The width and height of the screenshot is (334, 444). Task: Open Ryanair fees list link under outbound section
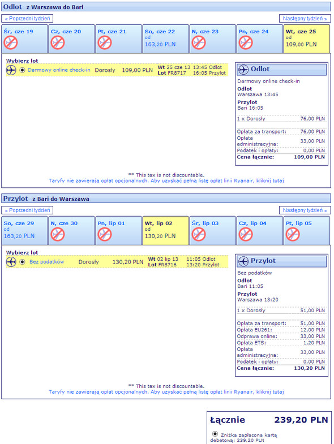click(x=166, y=180)
